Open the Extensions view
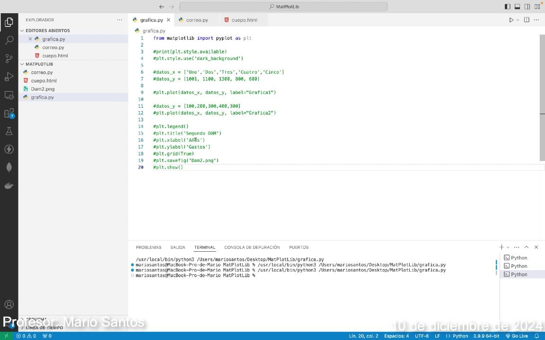This screenshot has width=545, height=340. [9, 113]
